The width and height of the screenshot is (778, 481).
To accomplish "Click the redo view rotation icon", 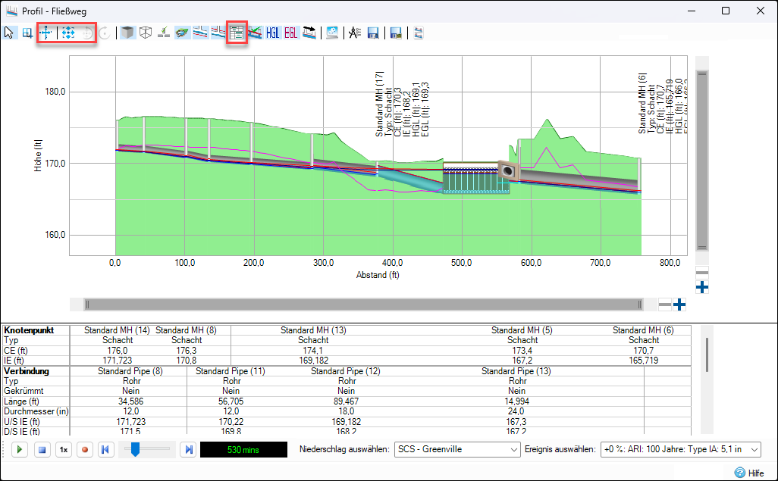I will (104, 33).
